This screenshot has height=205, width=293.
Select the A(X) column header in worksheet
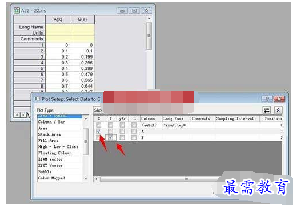coord(58,19)
